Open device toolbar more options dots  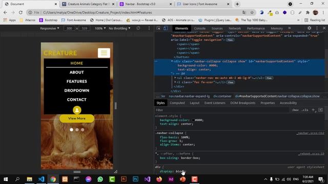coord(149,28)
